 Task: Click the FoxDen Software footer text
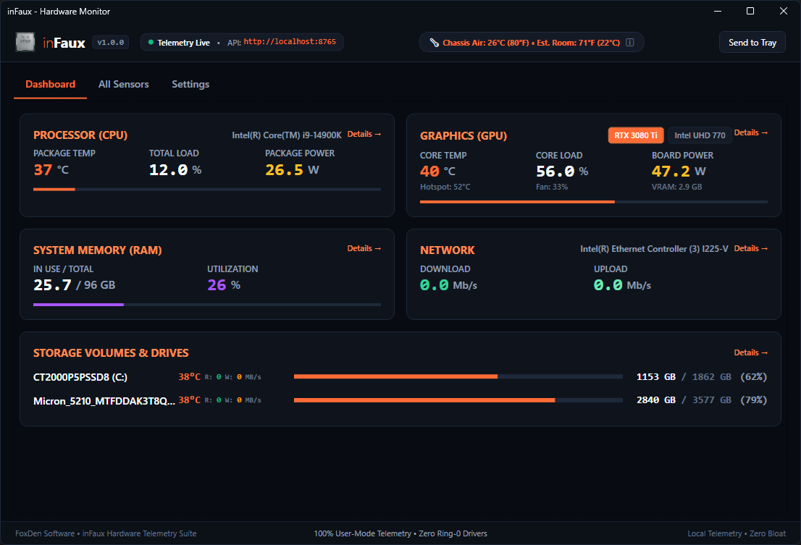point(106,533)
